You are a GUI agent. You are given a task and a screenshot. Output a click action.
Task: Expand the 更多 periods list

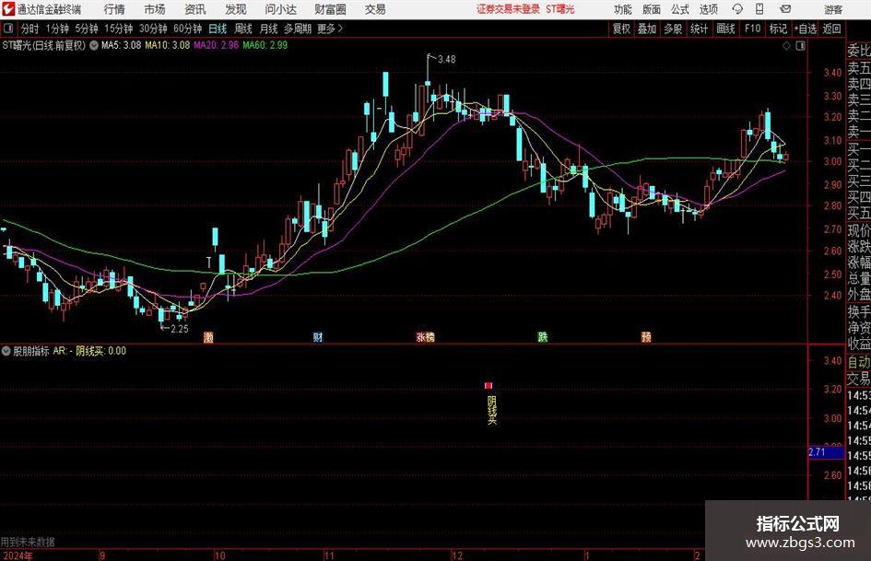point(331,29)
